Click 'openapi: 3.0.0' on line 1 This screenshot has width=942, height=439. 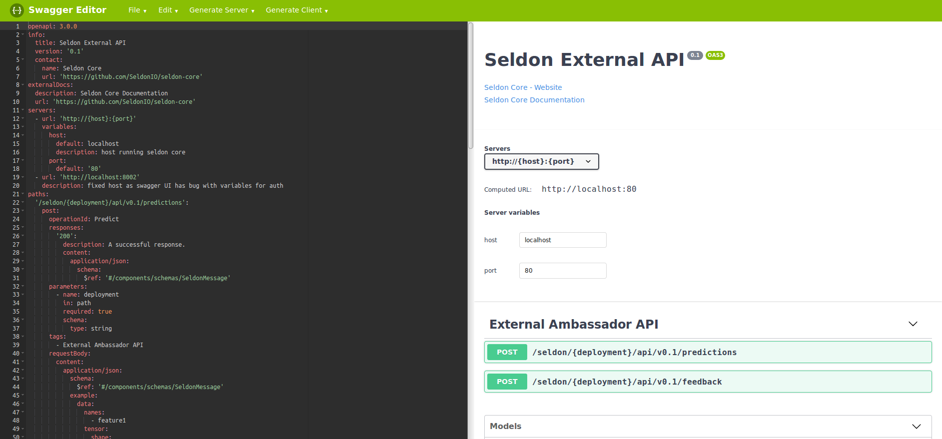coord(52,26)
